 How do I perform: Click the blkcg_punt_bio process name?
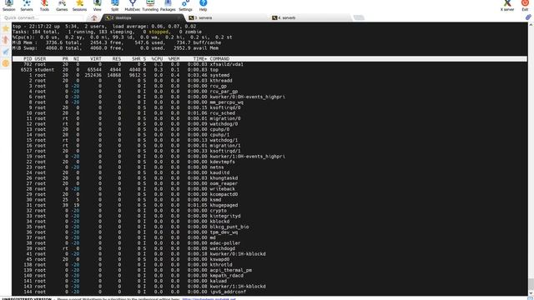coord(229,227)
